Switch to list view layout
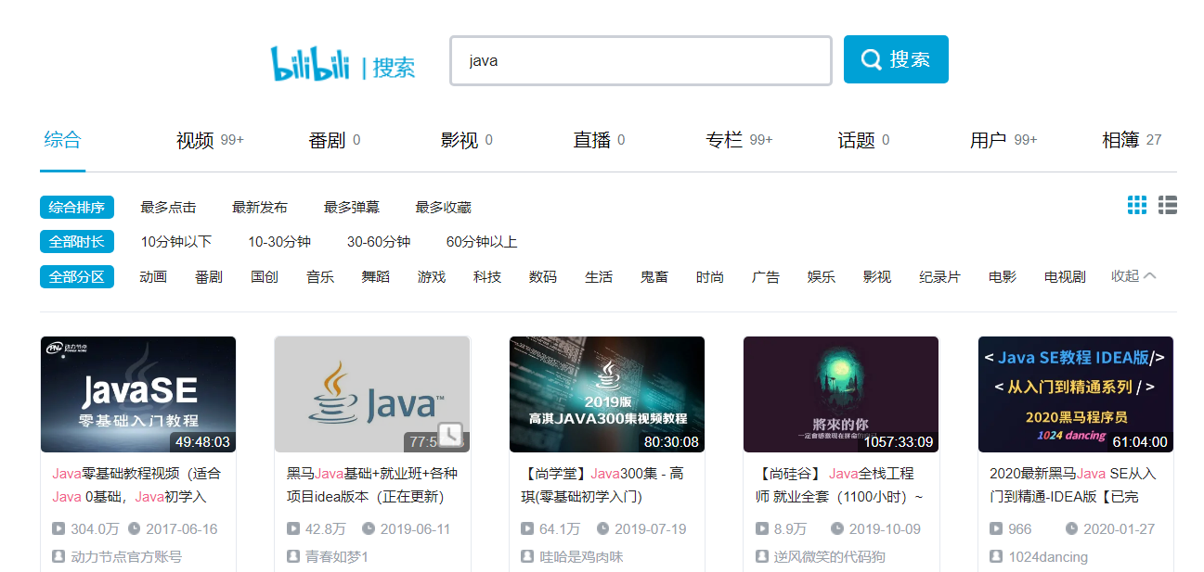1204x572 pixels. click(x=1168, y=205)
